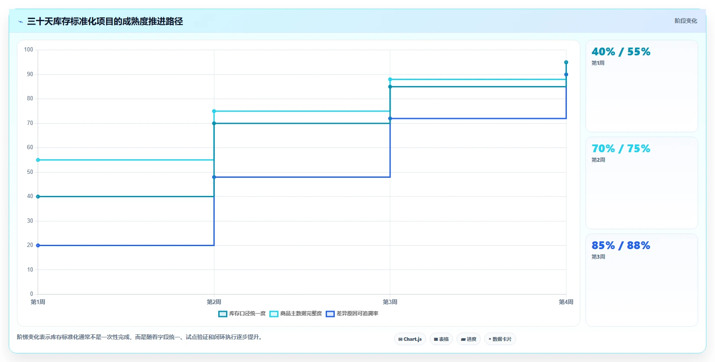Click the chart title 三十天库存标准化项目的成熟度推进路径
This screenshot has width=715, height=362.
click(105, 21)
